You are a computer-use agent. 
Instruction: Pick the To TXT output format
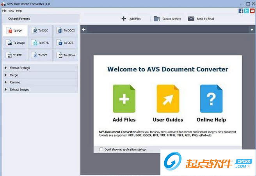tap(40, 55)
